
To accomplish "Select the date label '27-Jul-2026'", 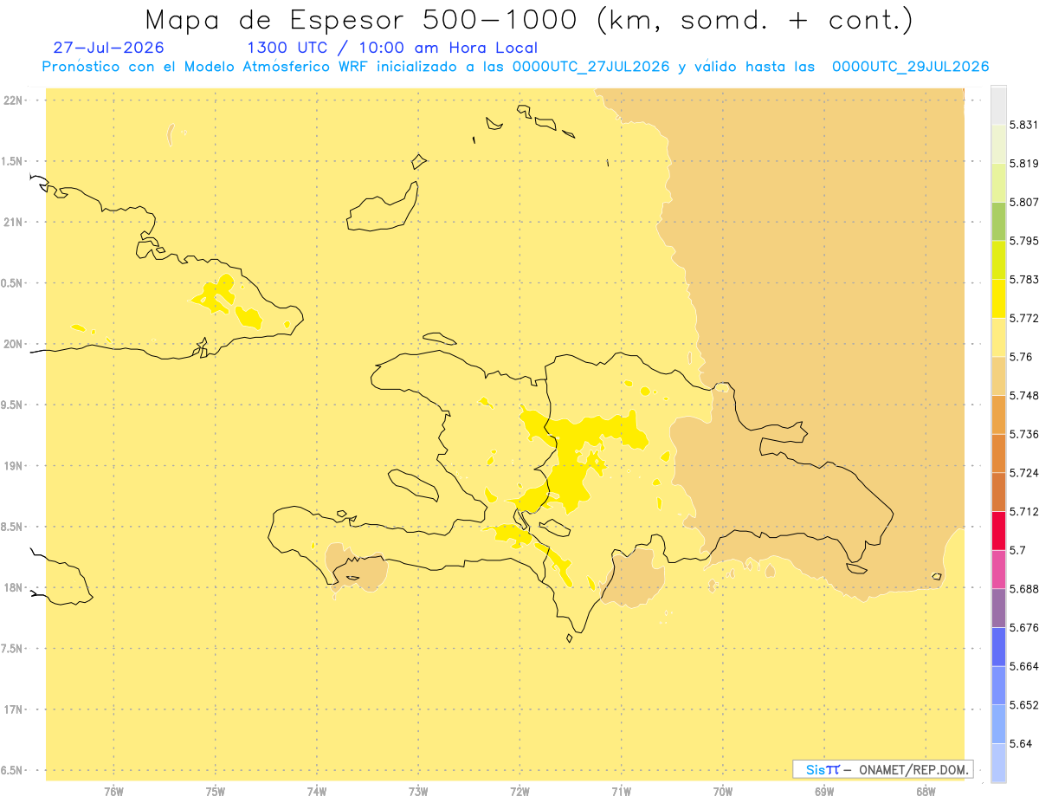I will 109,48.
